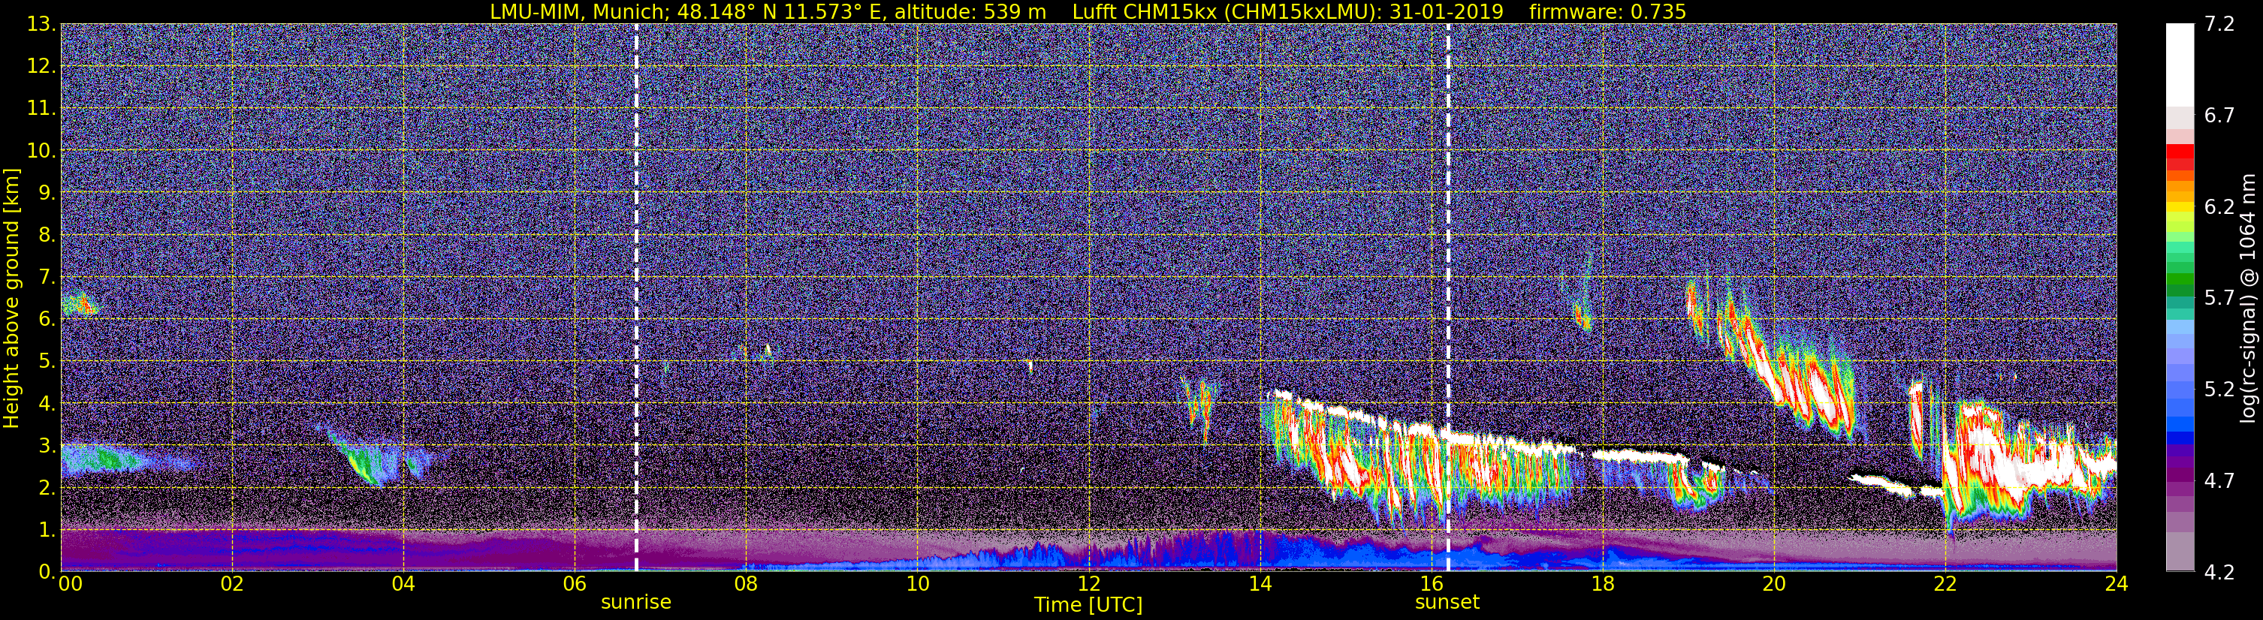Viewport: 2263px width, 620px height.
Task: Click the height axis tick label '2.'
Action: (46, 489)
